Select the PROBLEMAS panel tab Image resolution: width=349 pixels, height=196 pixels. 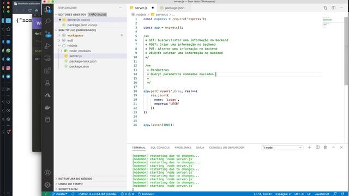click(183, 148)
